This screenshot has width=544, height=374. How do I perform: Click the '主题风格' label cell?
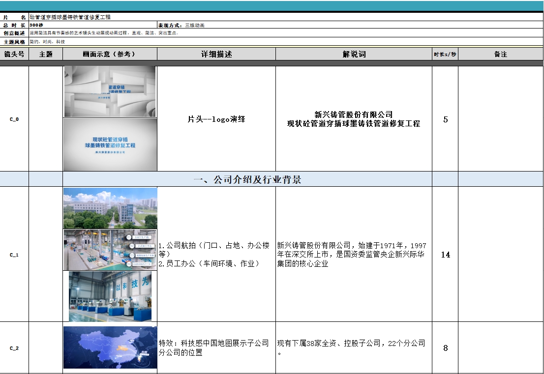(x=14, y=42)
